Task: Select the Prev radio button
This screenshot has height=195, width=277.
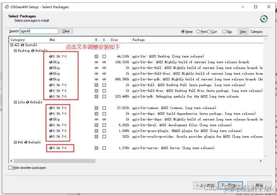Action: (198, 31)
